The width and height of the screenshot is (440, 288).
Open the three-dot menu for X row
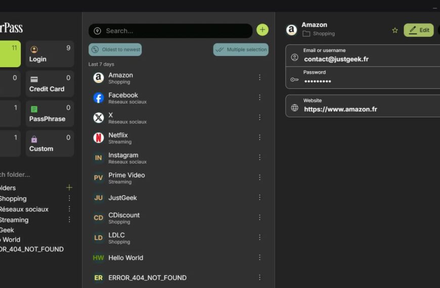coord(259,117)
